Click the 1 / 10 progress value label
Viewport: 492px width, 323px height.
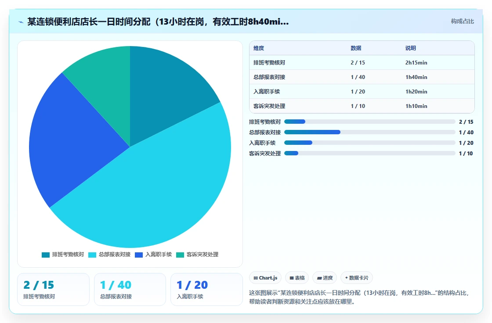466,153
